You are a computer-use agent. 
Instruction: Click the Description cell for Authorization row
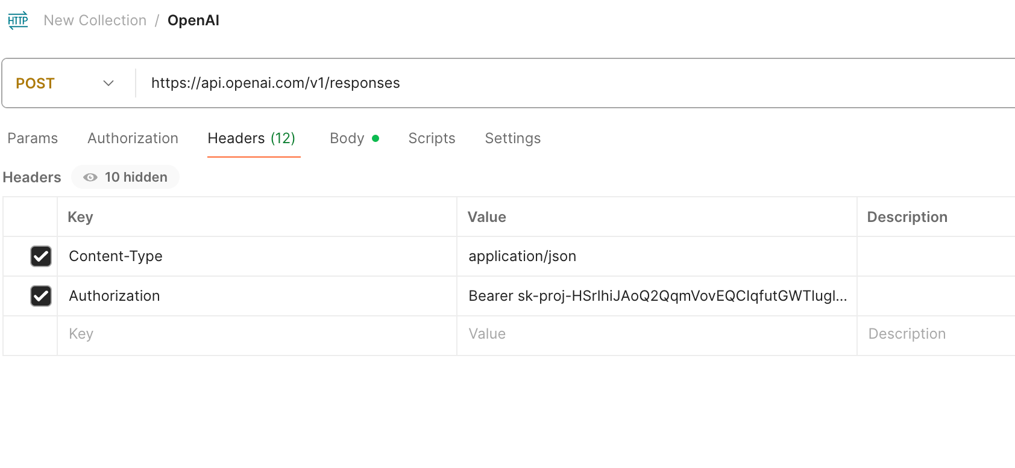point(936,296)
